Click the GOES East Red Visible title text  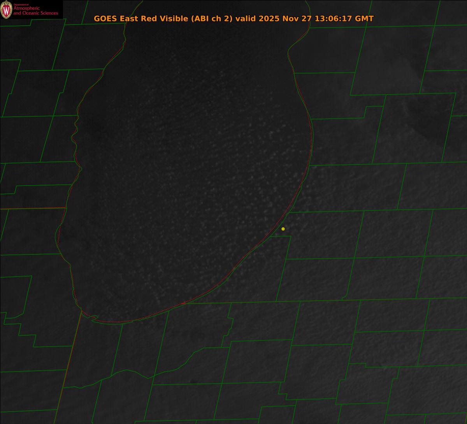click(x=233, y=18)
